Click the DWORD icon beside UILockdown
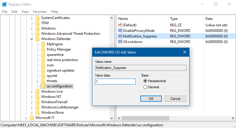236x128 pixels. pos(120,42)
